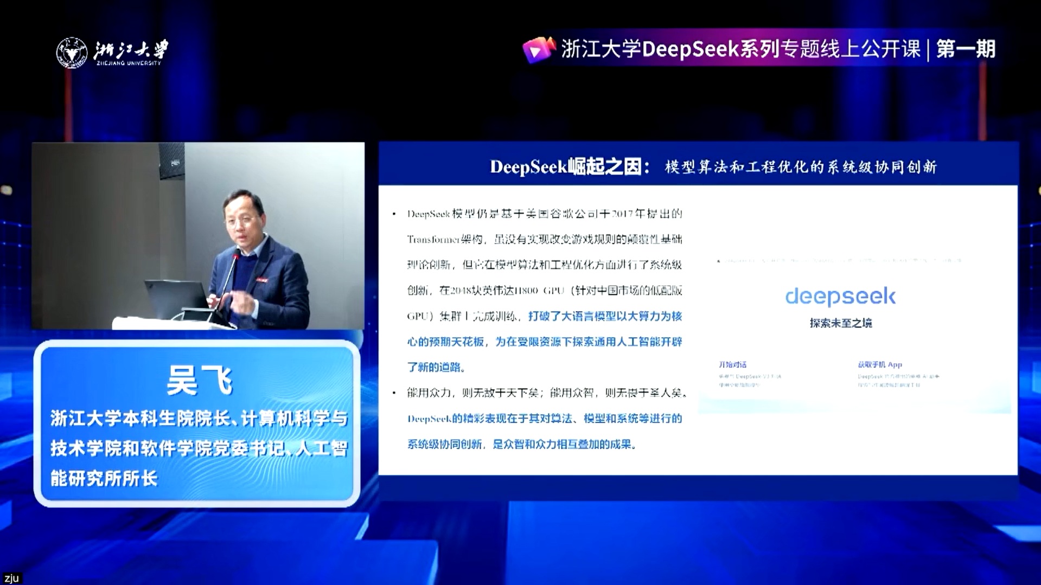The image size is (1041, 585).
Task: Click the zju label in bottom corner
Action: tap(11, 578)
